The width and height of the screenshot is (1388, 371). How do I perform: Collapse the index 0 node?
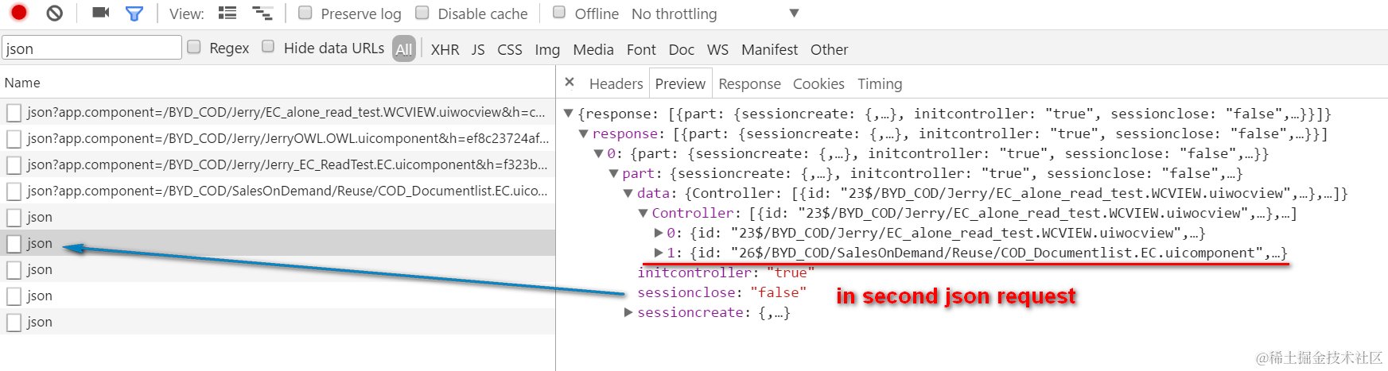pos(598,153)
